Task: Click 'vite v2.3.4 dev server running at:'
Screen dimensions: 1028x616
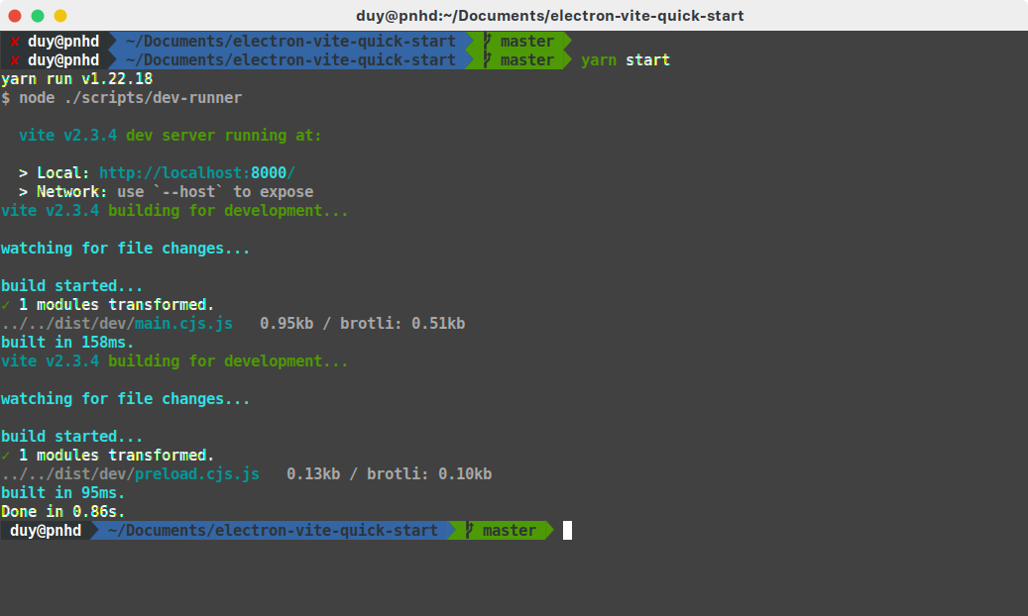Action: (171, 135)
